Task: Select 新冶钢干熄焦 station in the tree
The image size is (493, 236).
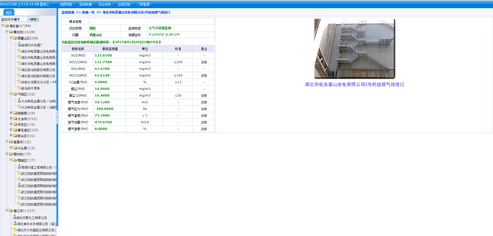Action: (x=30, y=88)
